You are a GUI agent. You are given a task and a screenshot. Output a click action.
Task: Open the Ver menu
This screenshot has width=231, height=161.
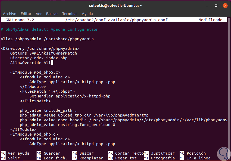39,14
